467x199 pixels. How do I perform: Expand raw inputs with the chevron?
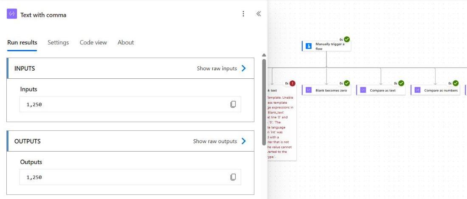coord(244,68)
